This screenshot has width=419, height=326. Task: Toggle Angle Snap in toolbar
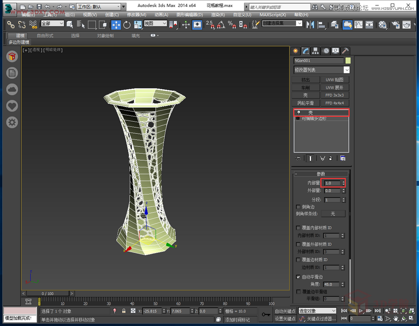pos(221,25)
